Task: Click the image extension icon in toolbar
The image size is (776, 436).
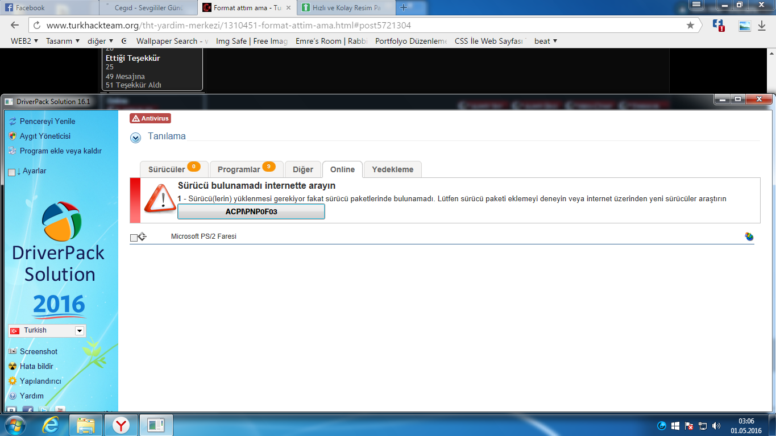Action: (x=744, y=26)
